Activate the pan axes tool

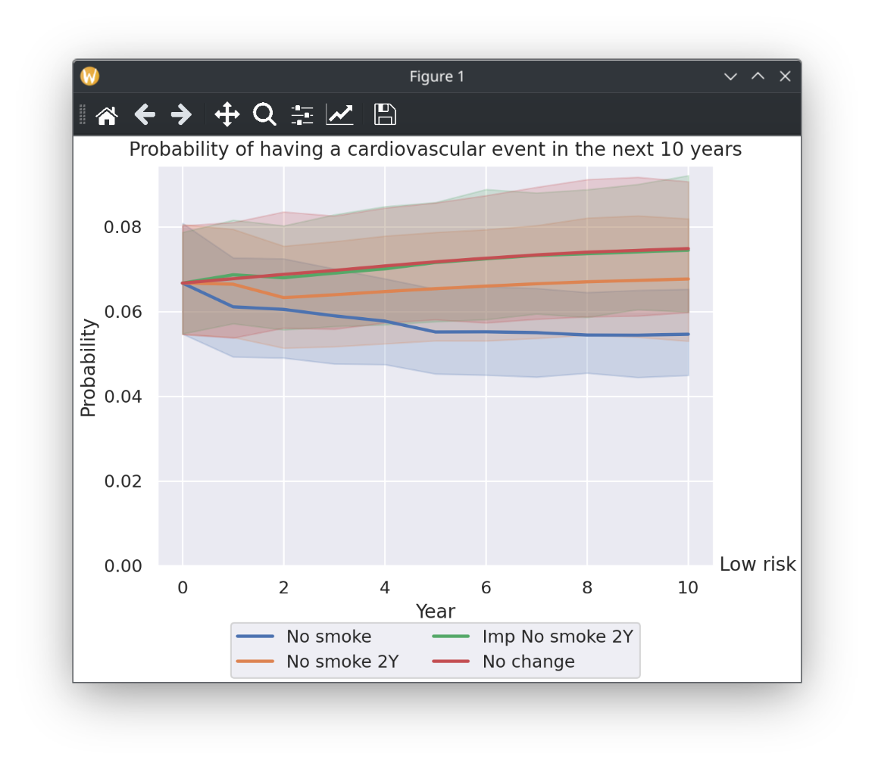coord(227,115)
